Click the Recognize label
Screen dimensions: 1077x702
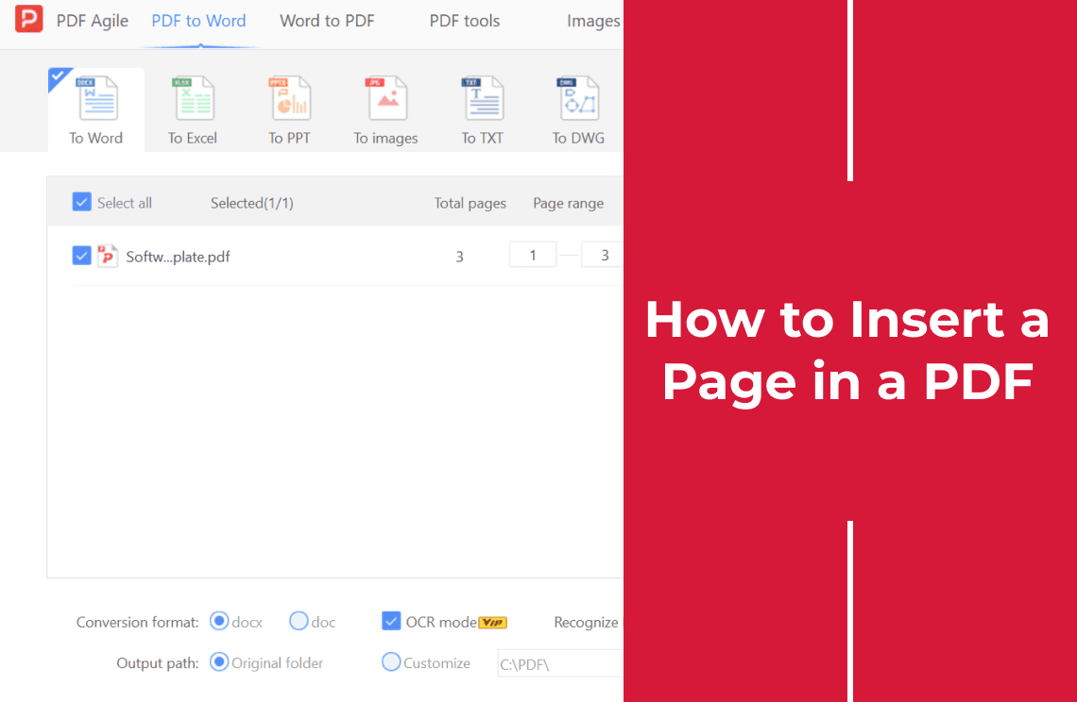[586, 623]
